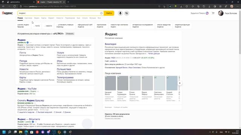The width and height of the screenshot is (241, 135).
Task: Open Википедия link in Яндекс info panel
Action: 110,44
